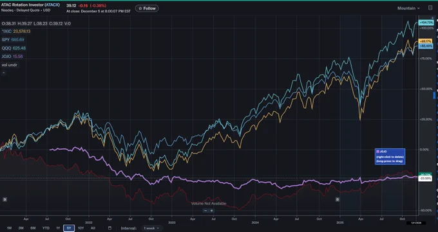Click the Volume Not Available notice
Screen dimensions: 438x232
[209, 204]
